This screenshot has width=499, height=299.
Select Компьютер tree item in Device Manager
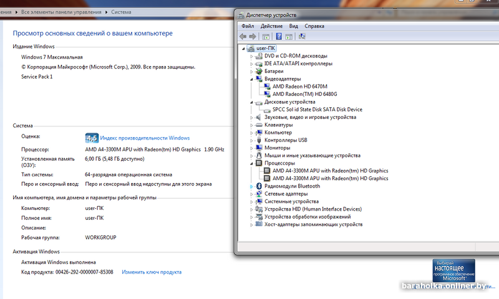tap(278, 133)
